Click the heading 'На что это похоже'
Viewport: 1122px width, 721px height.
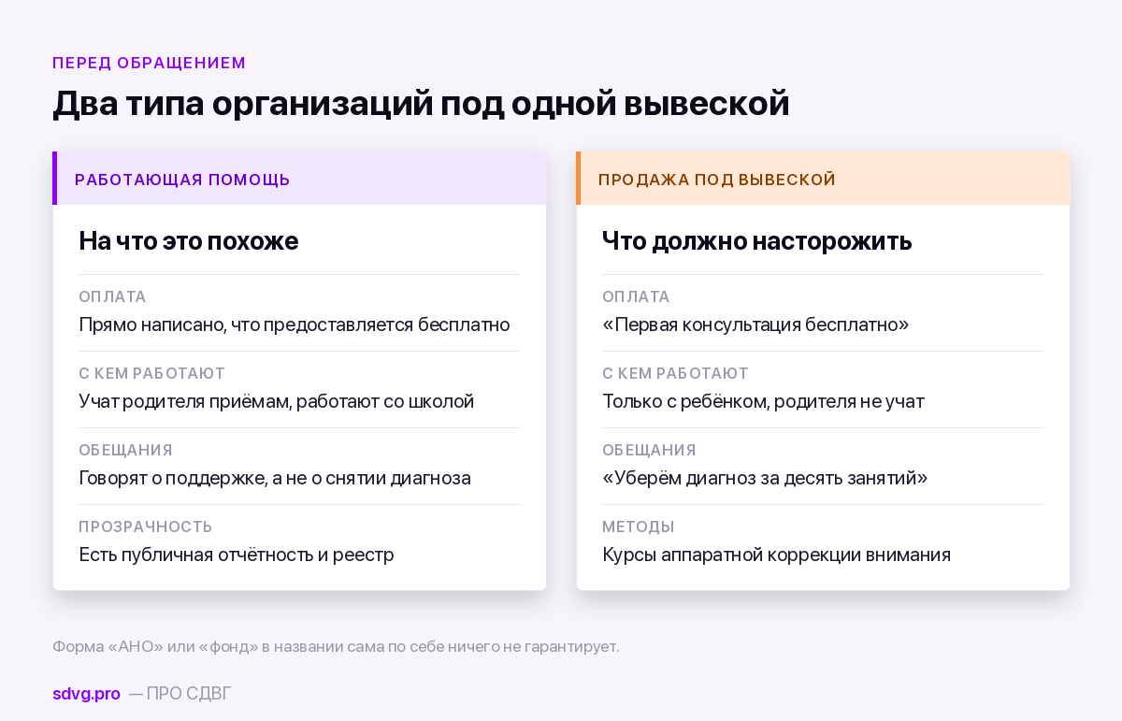pos(189,241)
